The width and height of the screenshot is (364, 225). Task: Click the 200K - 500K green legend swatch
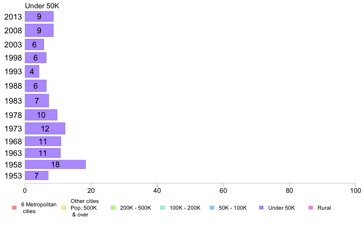(113, 208)
